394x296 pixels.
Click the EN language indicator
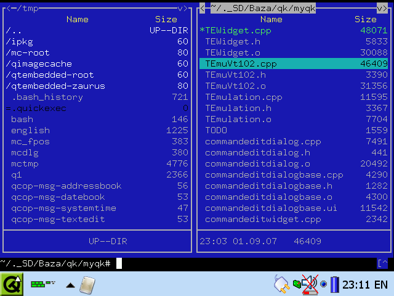point(381,285)
